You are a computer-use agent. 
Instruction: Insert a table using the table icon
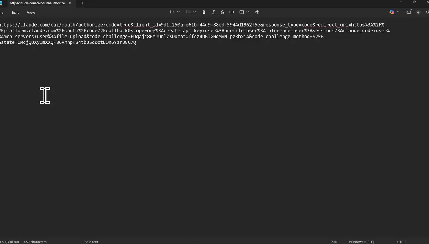242,12
